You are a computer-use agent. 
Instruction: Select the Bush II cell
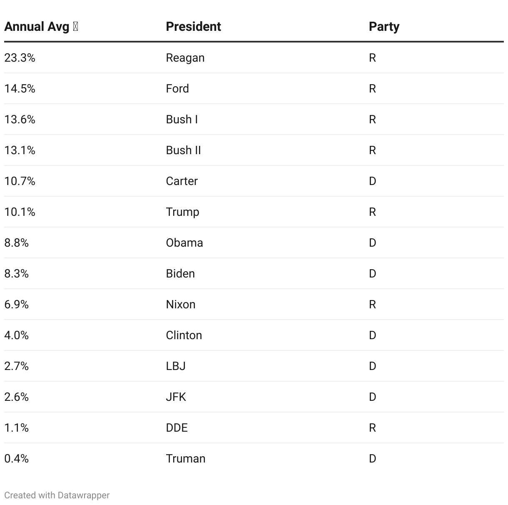[183, 150]
